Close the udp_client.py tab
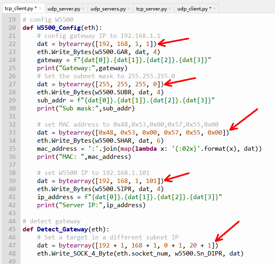 click(214, 8)
